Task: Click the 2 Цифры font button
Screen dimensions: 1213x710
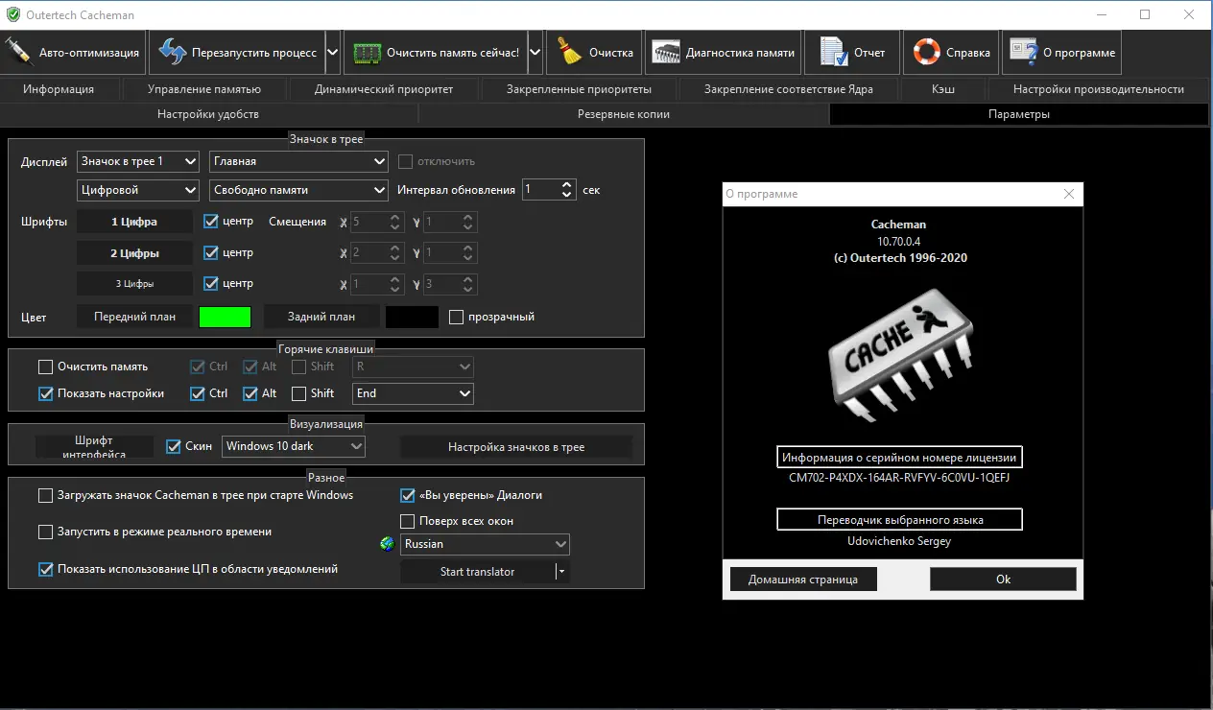Action: [x=134, y=253]
